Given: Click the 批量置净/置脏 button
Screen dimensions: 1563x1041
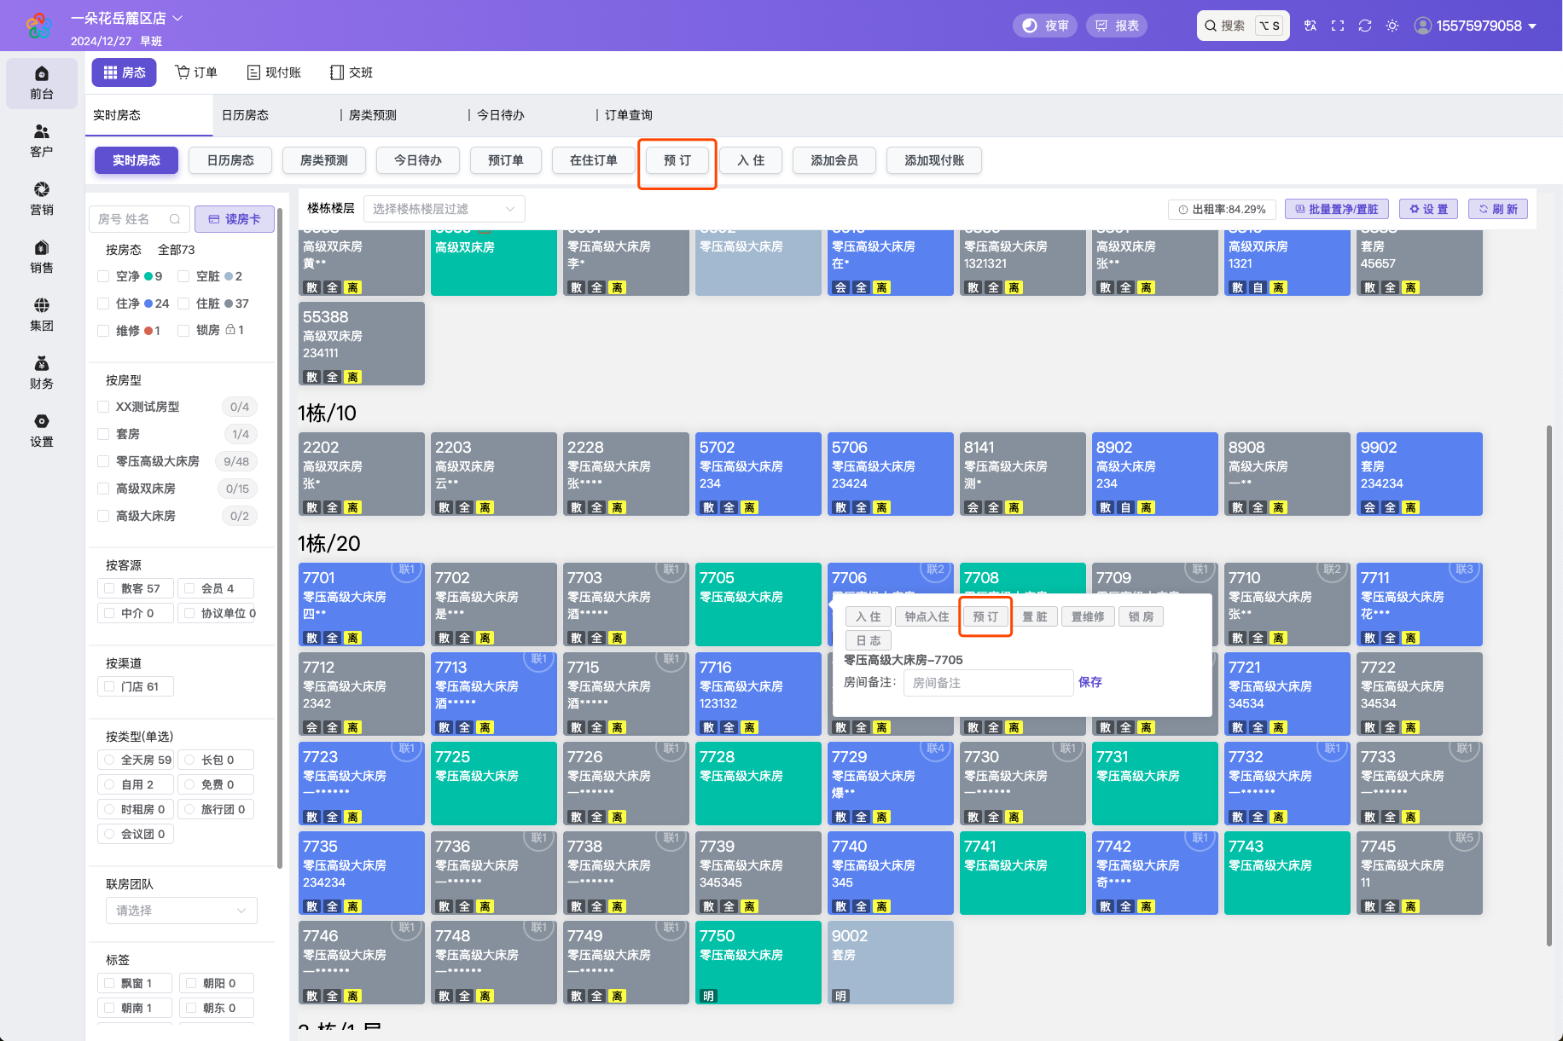Looking at the screenshot, I should [1337, 209].
